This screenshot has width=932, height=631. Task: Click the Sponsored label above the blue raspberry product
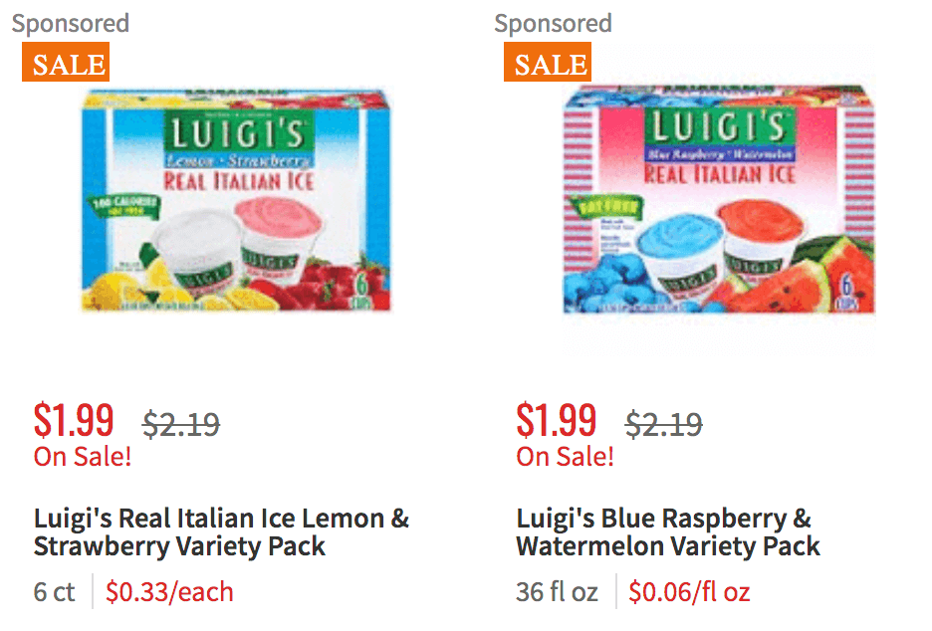pyautogui.click(x=554, y=23)
